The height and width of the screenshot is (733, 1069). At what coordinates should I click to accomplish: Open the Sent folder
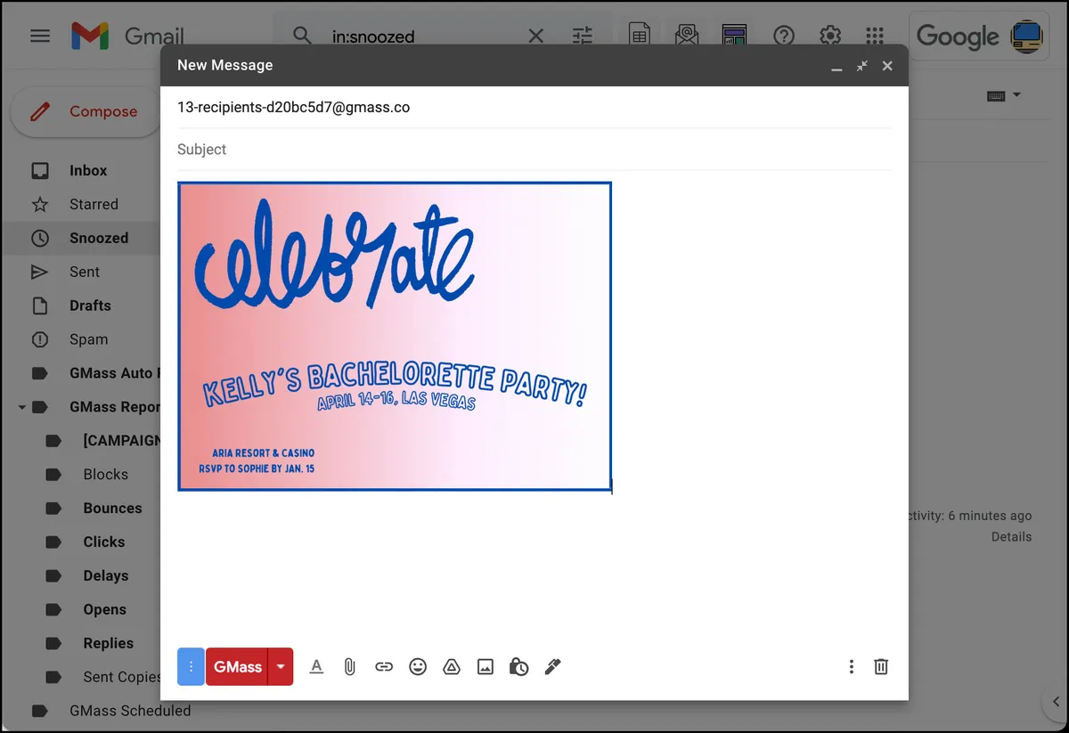coord(85,272)
